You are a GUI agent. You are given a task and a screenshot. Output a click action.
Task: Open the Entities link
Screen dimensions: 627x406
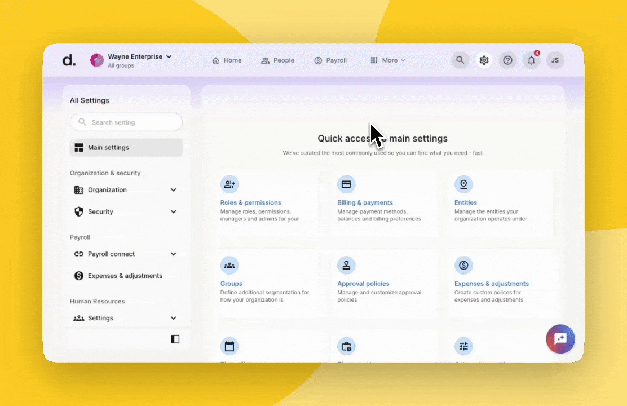[x=466, y=202]
